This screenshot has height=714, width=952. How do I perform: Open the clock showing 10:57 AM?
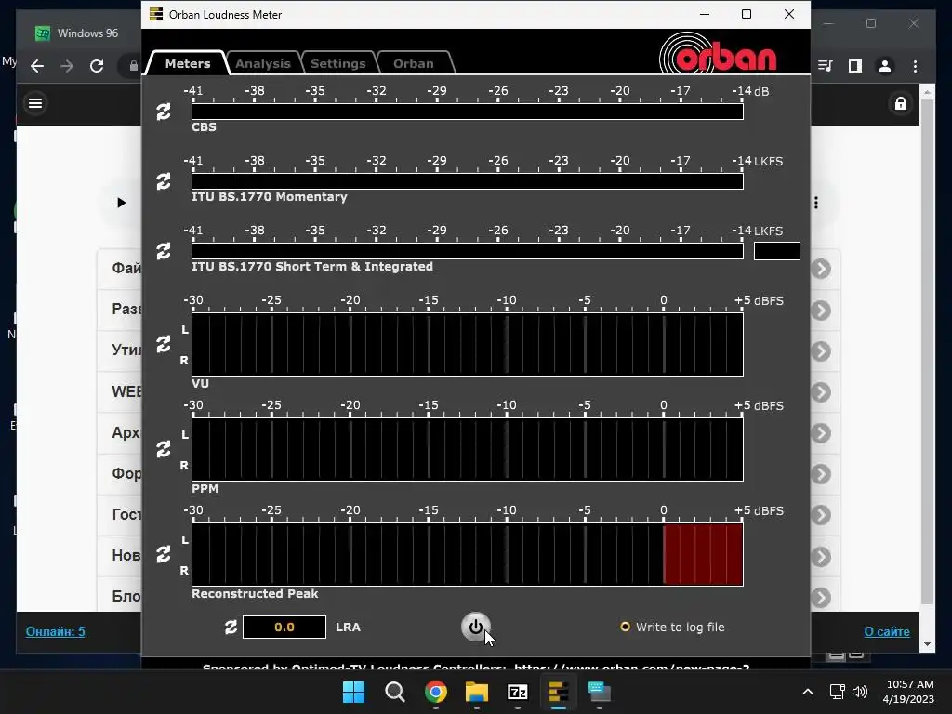pos(908,692)
